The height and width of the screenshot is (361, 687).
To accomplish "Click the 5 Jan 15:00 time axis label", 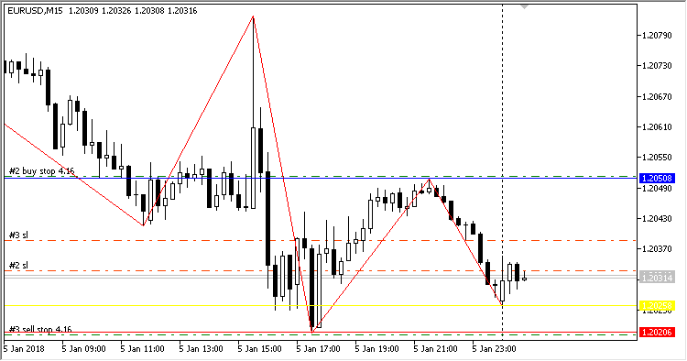I will coord(259,349).
